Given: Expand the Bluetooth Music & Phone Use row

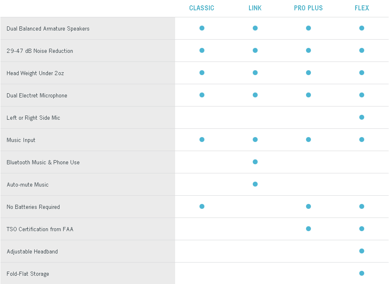Looking at the screenshot, I should pyautogui.click(x=43, y=162).
